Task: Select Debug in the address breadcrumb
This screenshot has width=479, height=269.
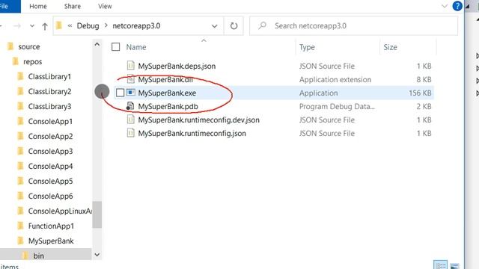Action: pos(88,26)
